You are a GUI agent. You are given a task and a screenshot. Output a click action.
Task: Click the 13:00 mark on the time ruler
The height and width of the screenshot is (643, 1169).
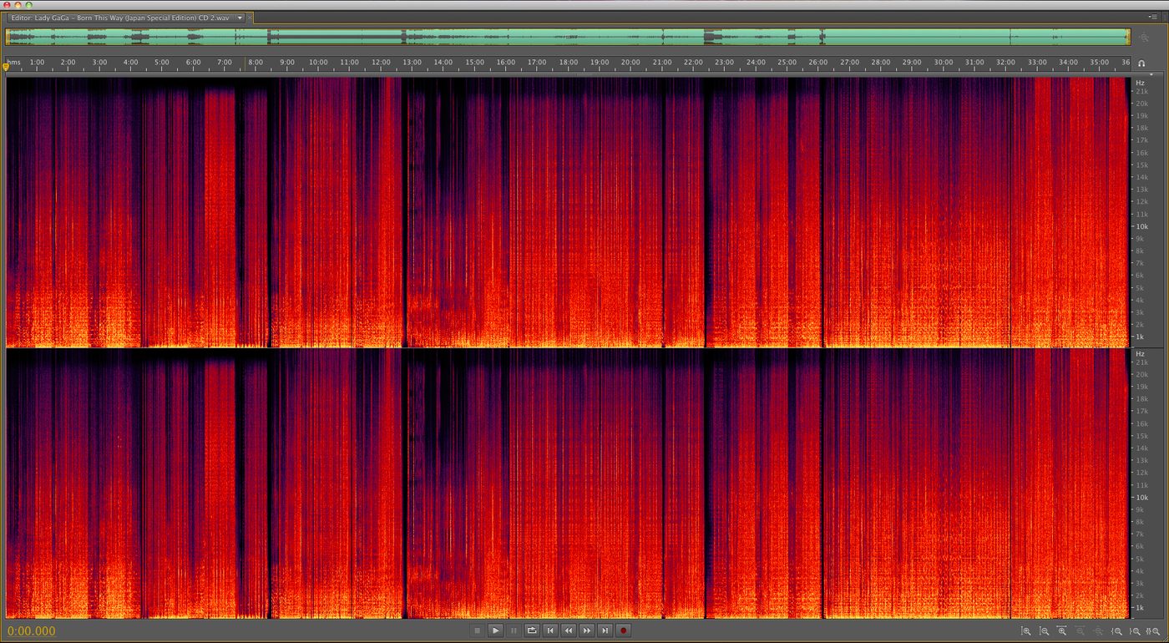click(x=412, y=62)
